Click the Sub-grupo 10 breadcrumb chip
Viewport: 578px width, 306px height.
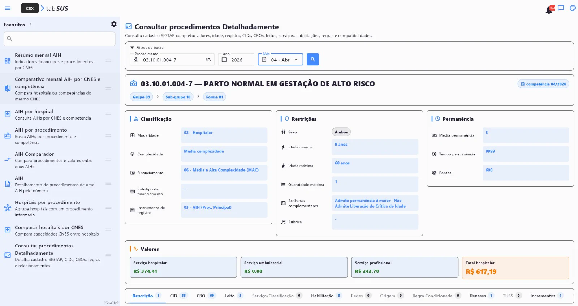[x=178, y=97]
